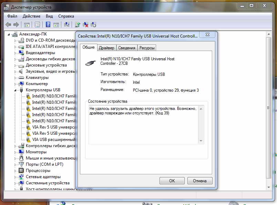This screenshot has width=277, height=205.
Task: Open the Действие menu
Action: tap(31, 16)
